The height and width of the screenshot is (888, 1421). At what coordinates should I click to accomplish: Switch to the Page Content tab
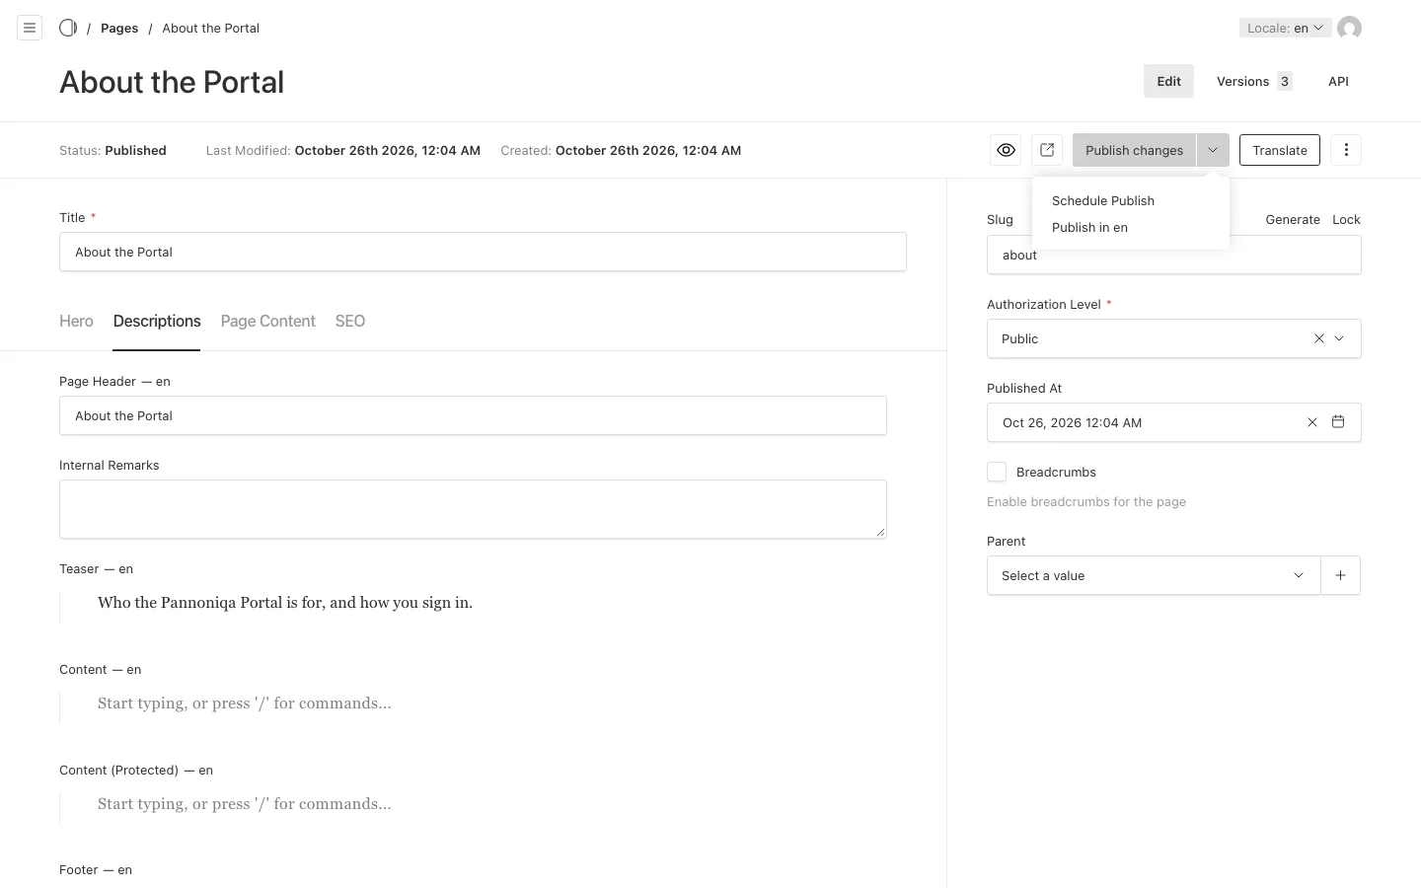click(267, 321)
